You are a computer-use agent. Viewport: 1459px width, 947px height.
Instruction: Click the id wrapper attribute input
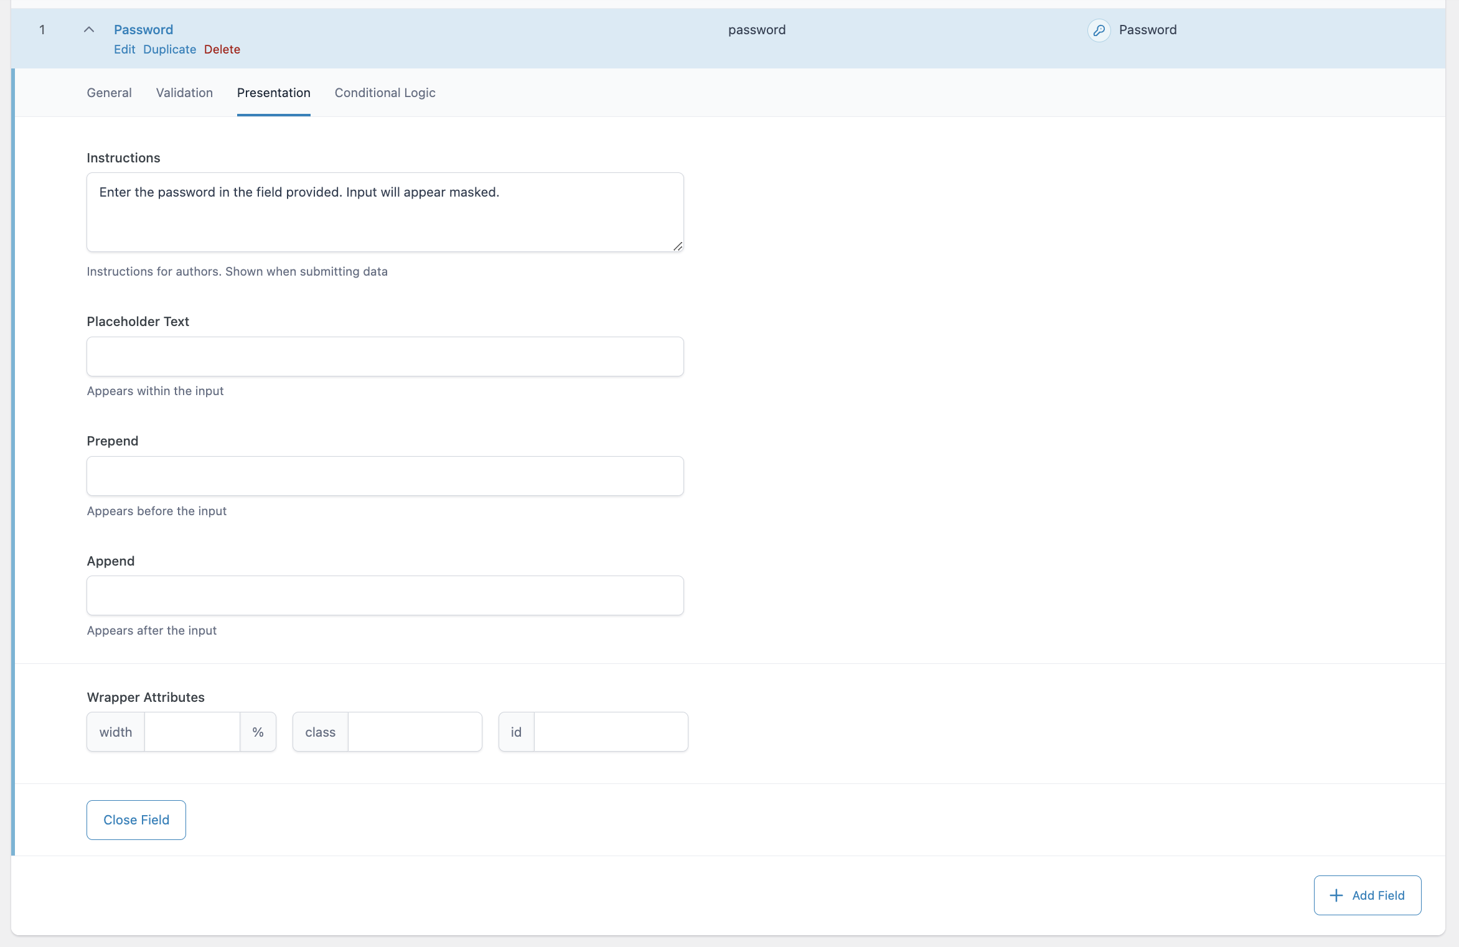[611, 732]
